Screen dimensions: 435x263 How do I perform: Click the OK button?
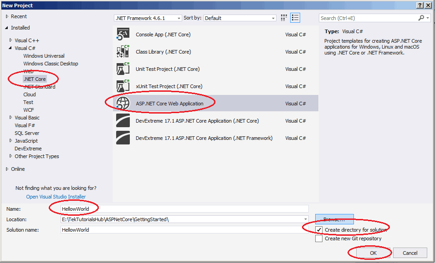click(x=373, y=253)
